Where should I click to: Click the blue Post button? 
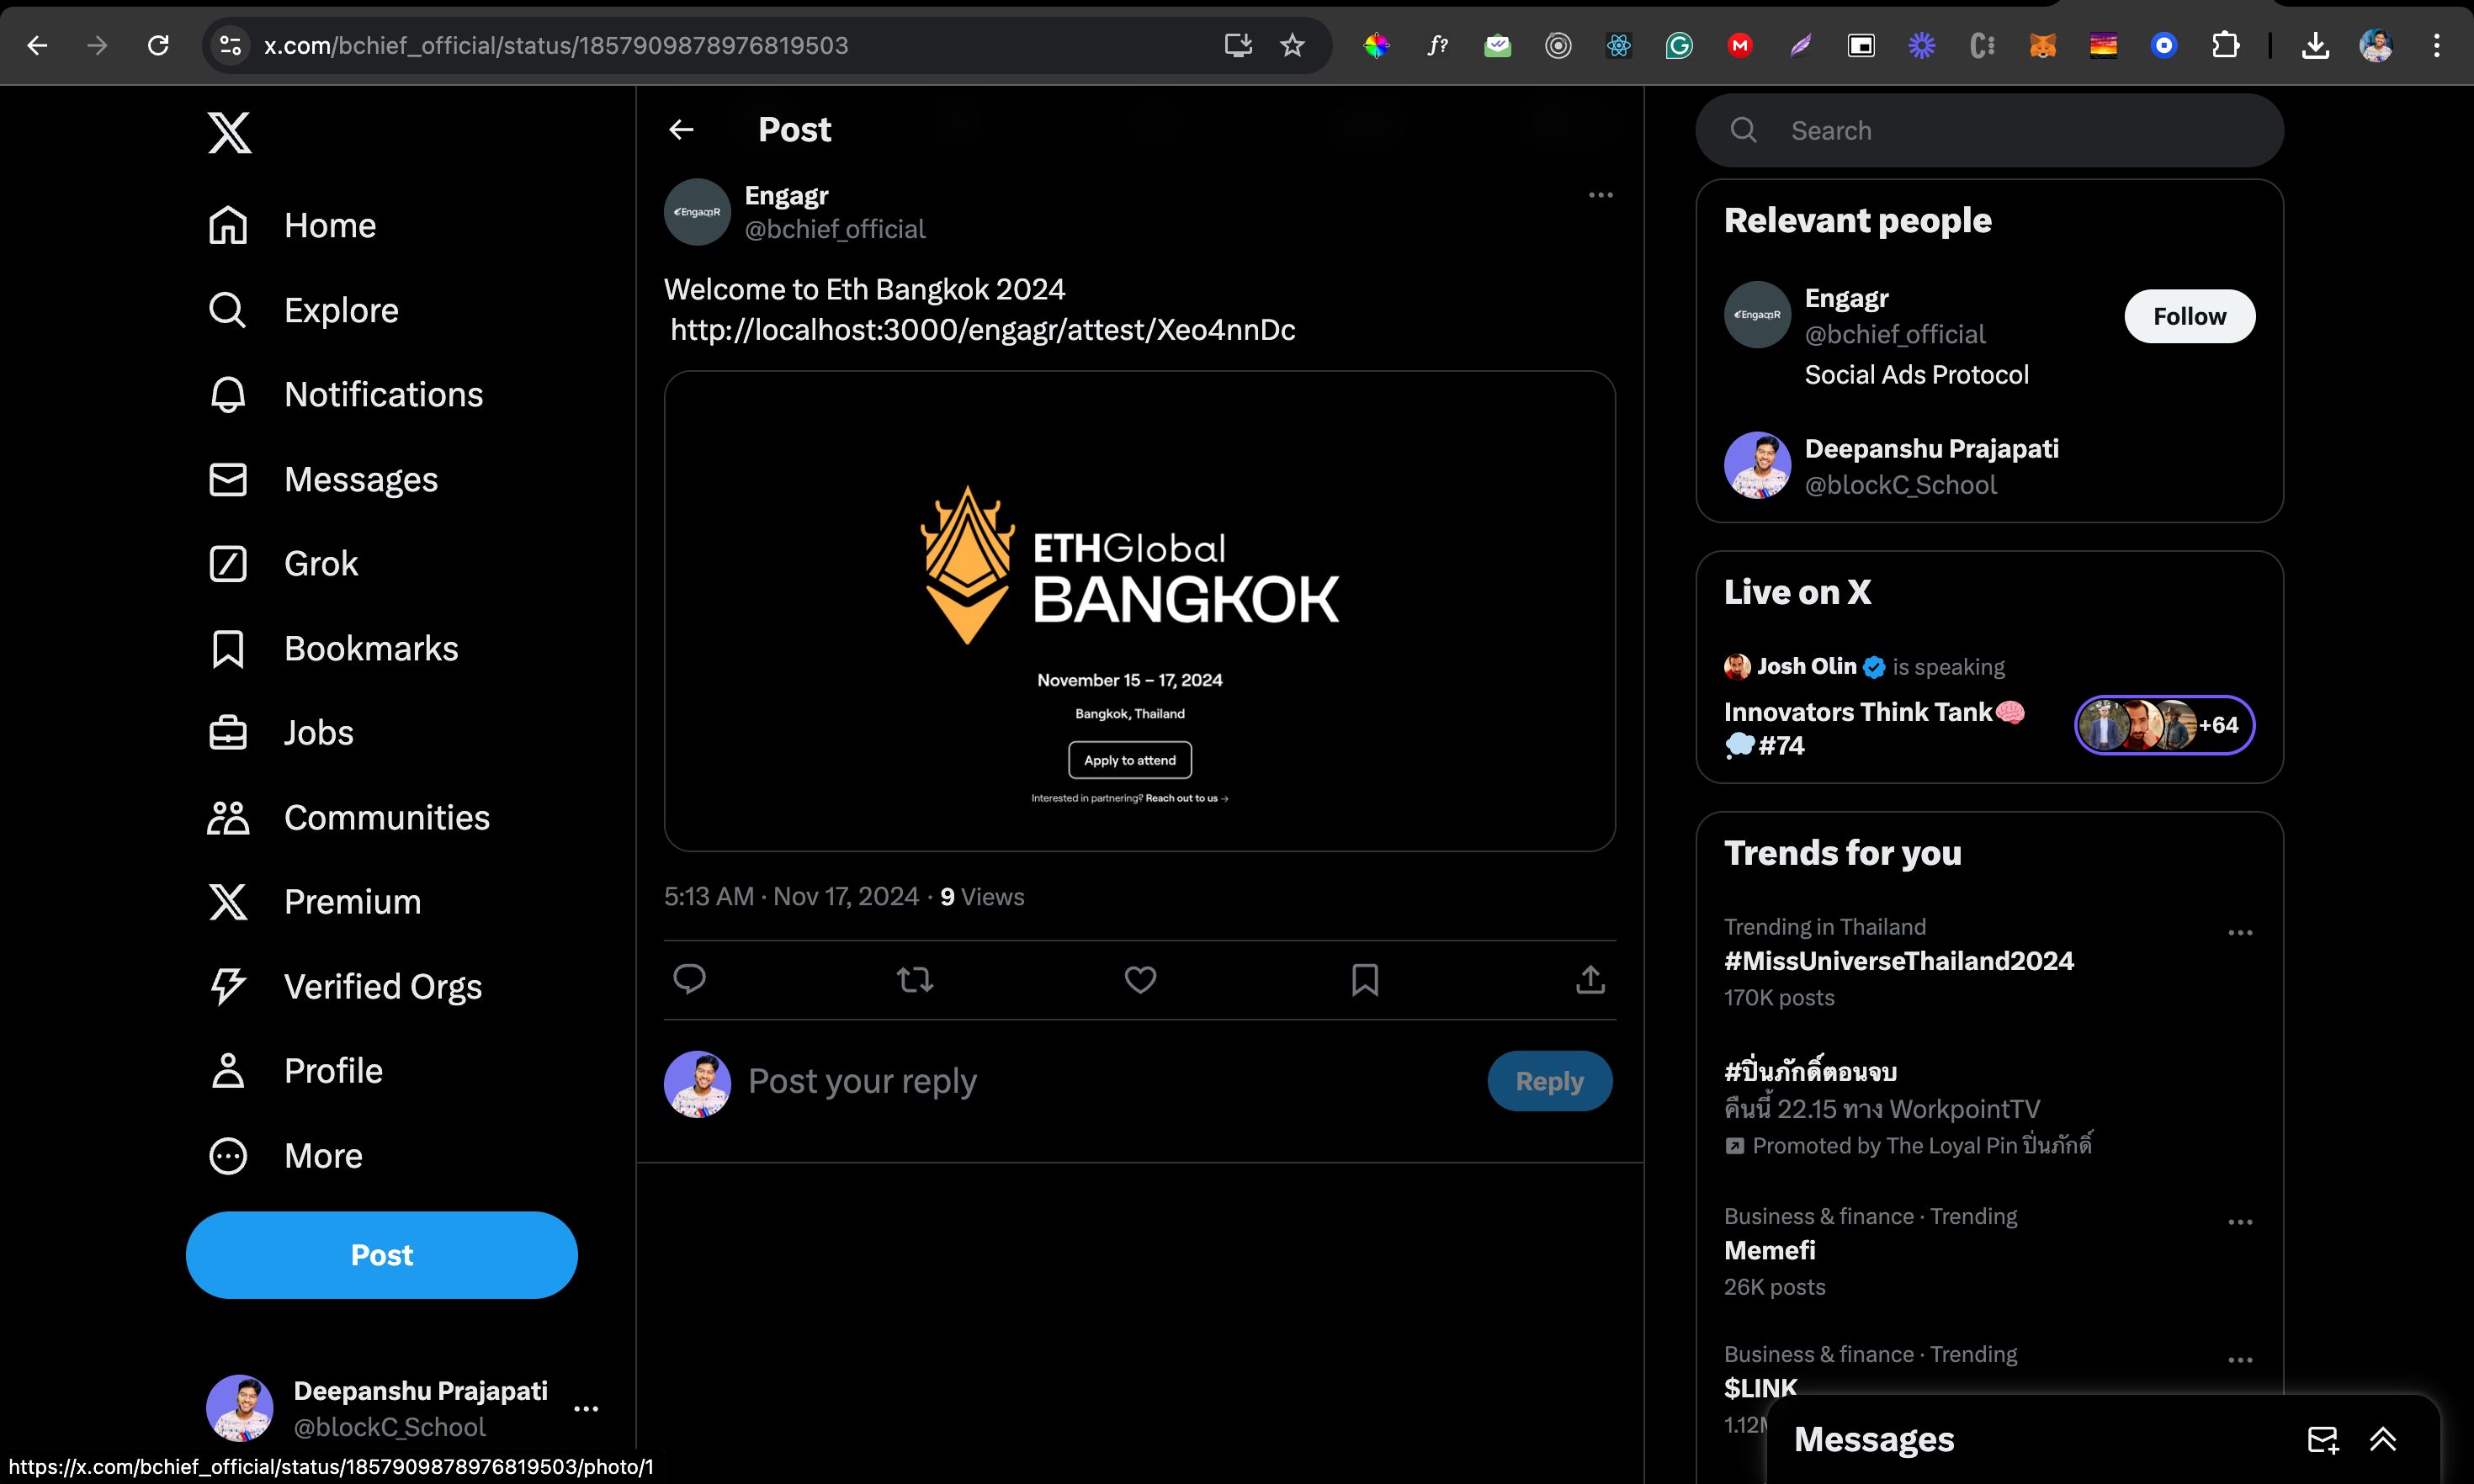point(381,1255)
